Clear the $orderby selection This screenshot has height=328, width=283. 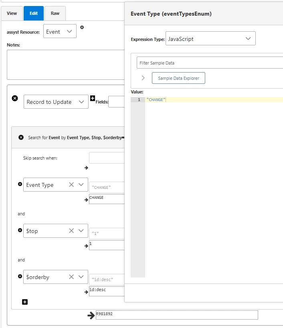71,277
